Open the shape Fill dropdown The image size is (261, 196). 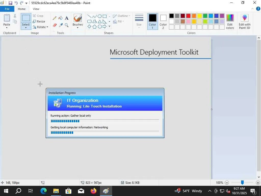click(x=119, y=21)
